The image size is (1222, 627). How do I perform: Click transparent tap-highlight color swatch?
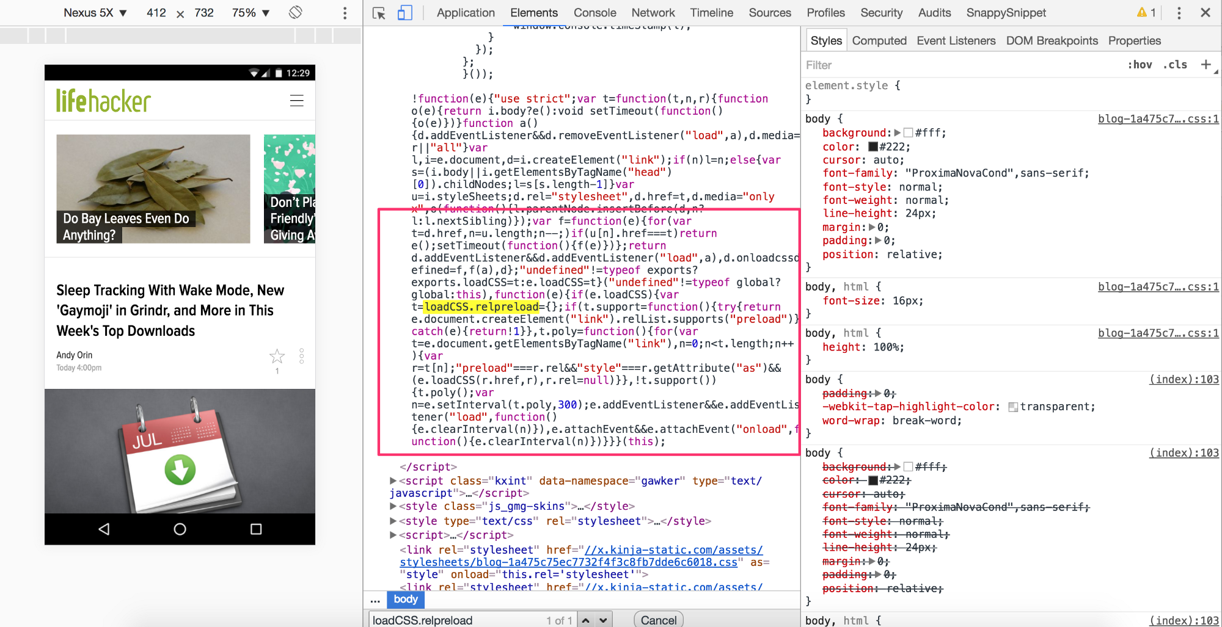(x=1013, y=407)
